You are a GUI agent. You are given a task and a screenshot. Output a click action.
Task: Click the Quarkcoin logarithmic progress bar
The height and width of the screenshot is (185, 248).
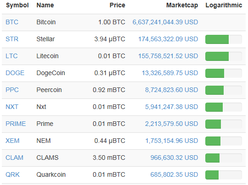224,175
